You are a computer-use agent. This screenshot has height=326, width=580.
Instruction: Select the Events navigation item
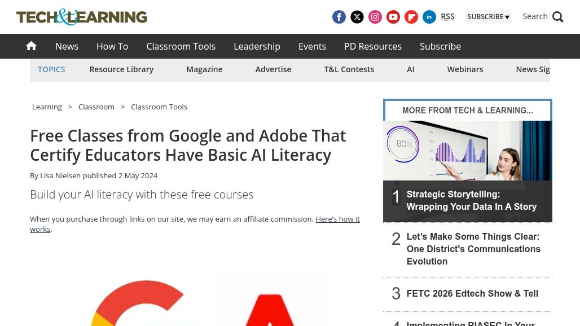tap(312, 46)
